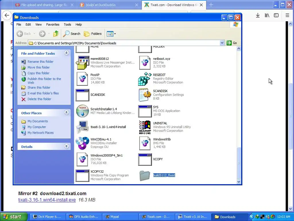Expand the Details panel
Screen dimensions: 294x221
click(x=66, y=146)
